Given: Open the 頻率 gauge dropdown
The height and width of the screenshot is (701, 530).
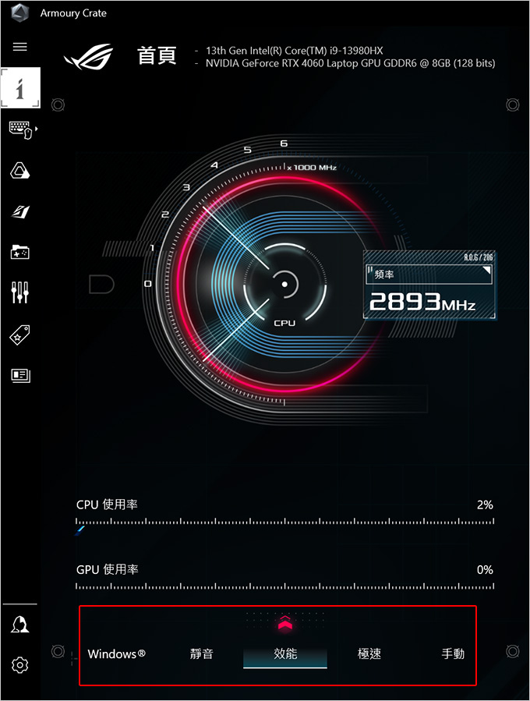Looking at the screenshot, I should tap(429, 274).
